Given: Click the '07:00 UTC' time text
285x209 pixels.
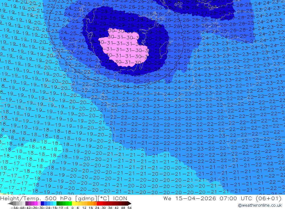Looking at the screenshot, I should [x=235, y=198].
